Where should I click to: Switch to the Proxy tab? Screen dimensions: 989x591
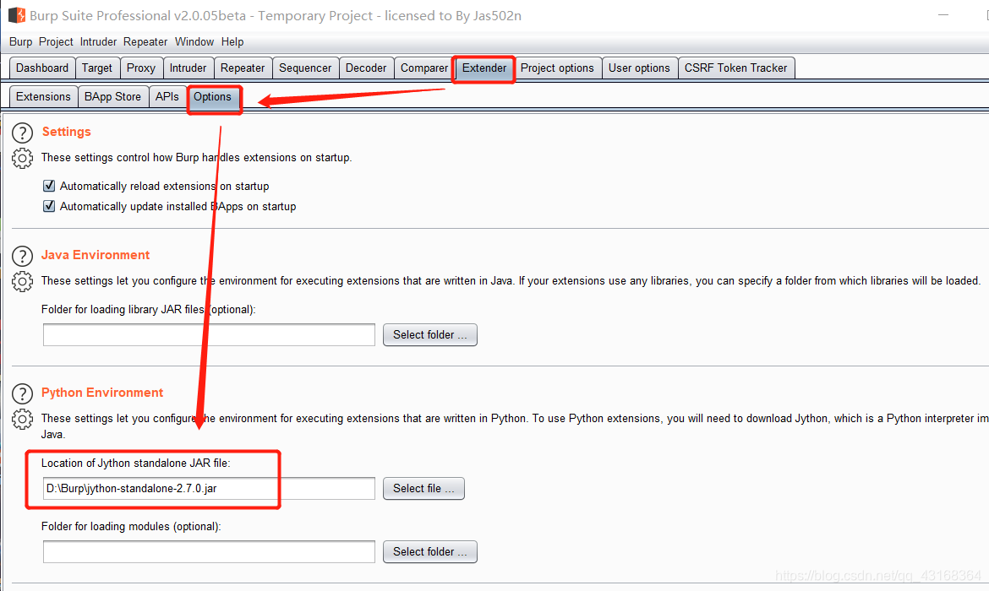(141, 68)
